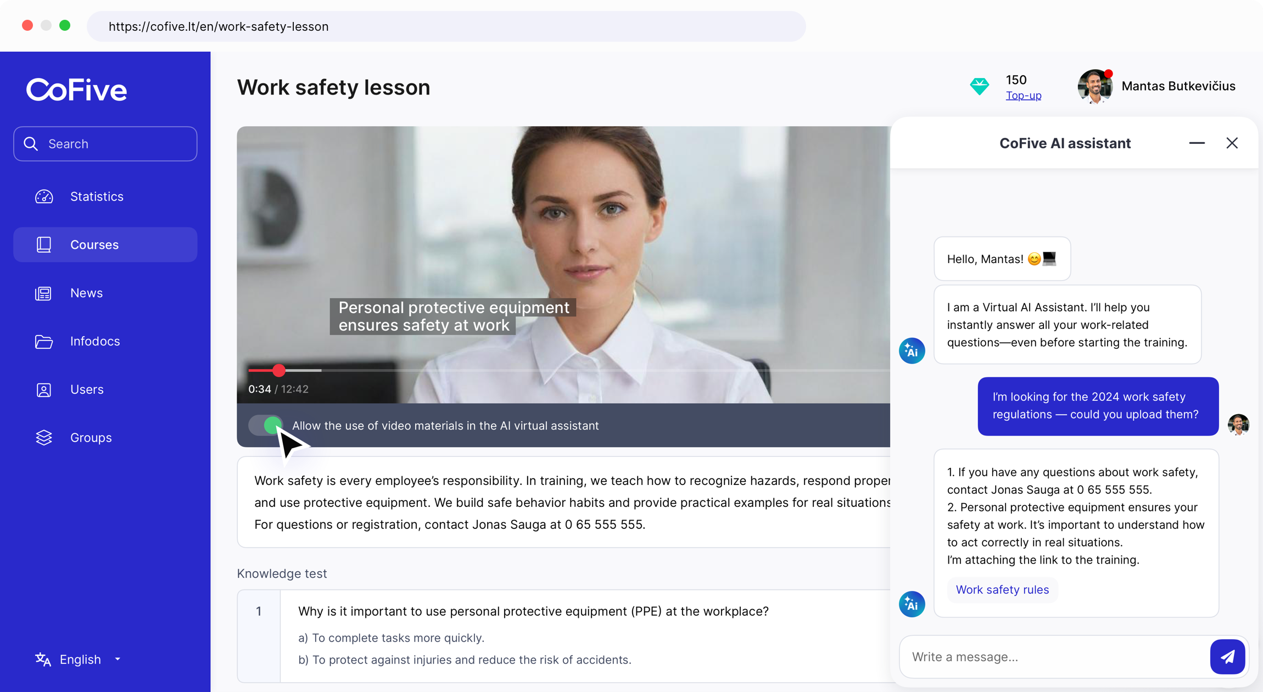Select answer b) To protect against injuries
1263x692 pixels.
[x=465, y=660]
